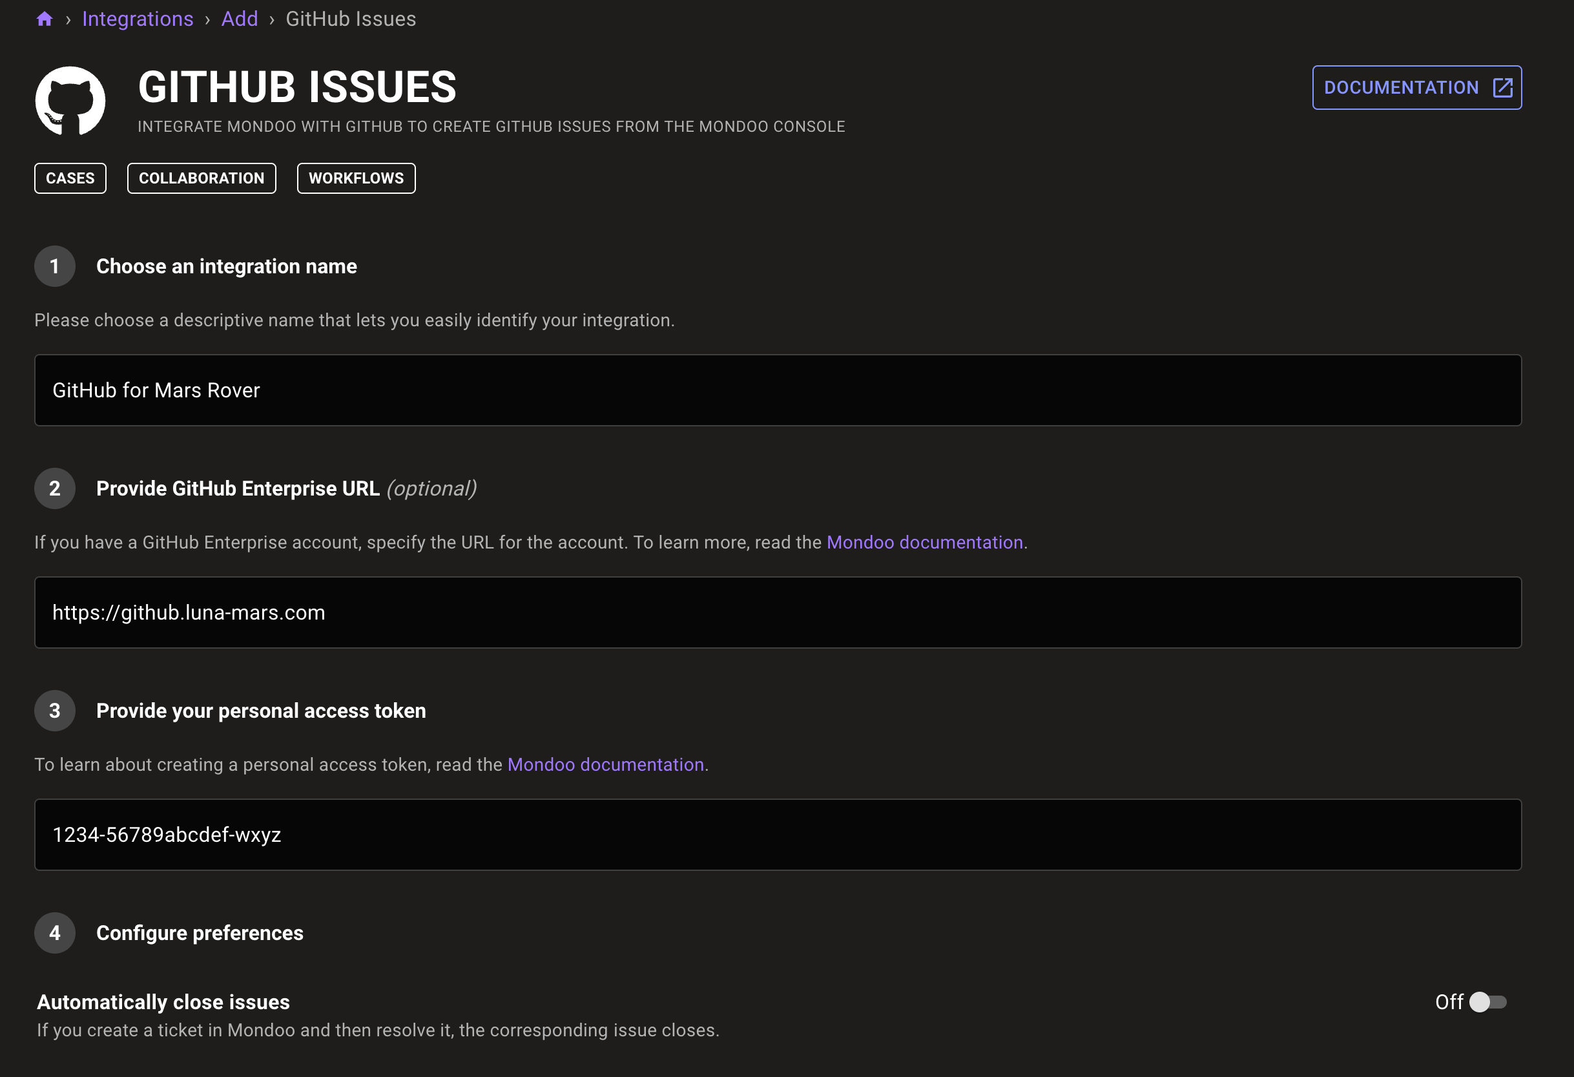Open the Integrations breadcrumb link
Viewport: 1574px width, 1077px height.
click(x=138, y=19)
